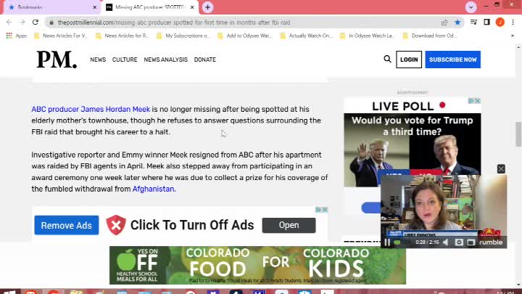
Task: Open Add to Odysee Wat... bookmark folder
Action: [x=245, y=36]
